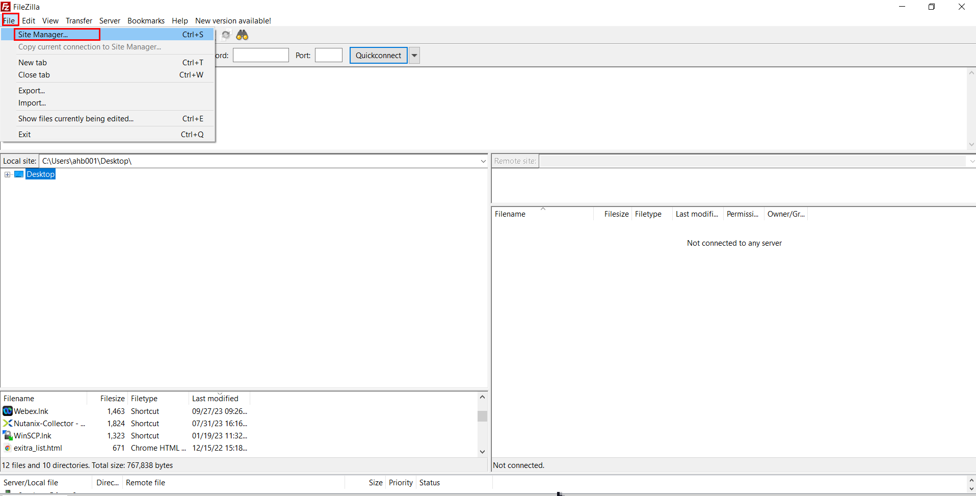Viewport: 976px width, 496px height.
Task: Click the Password input field
Action: tap(260, 55)
